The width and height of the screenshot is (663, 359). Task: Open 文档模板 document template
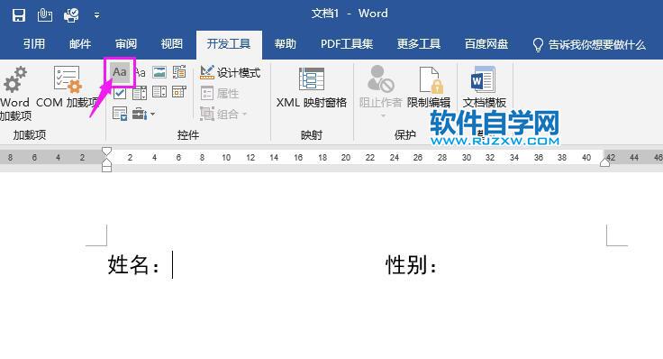tap(484, 87)
